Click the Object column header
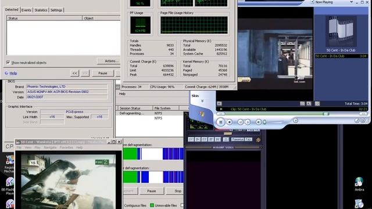The height and width of the screenshot is (209, 372). [x=102, y=18]
